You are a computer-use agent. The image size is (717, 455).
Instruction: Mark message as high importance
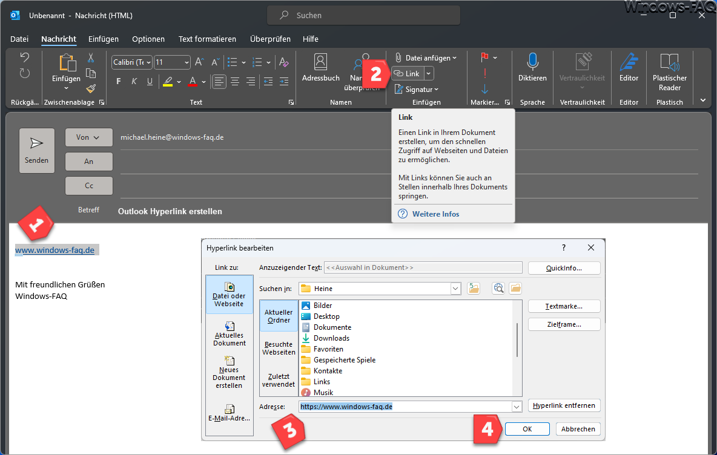(484, 73)
